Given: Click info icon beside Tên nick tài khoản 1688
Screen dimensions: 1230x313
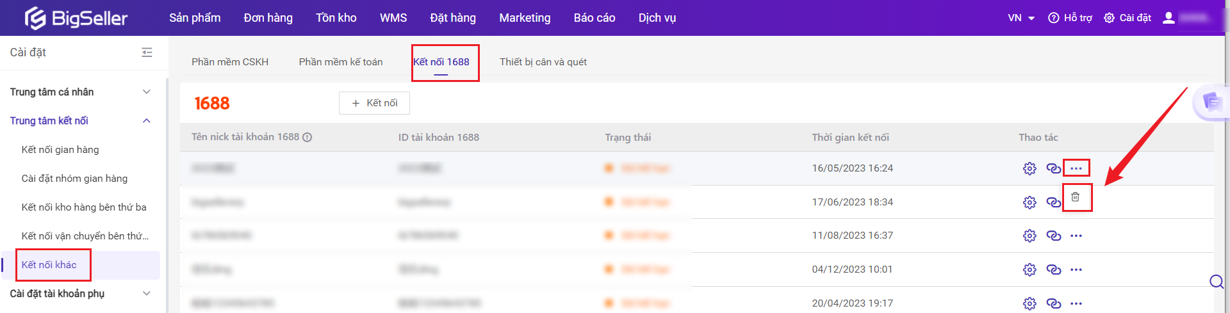Looking at the screenshot, I should (307, 138).
